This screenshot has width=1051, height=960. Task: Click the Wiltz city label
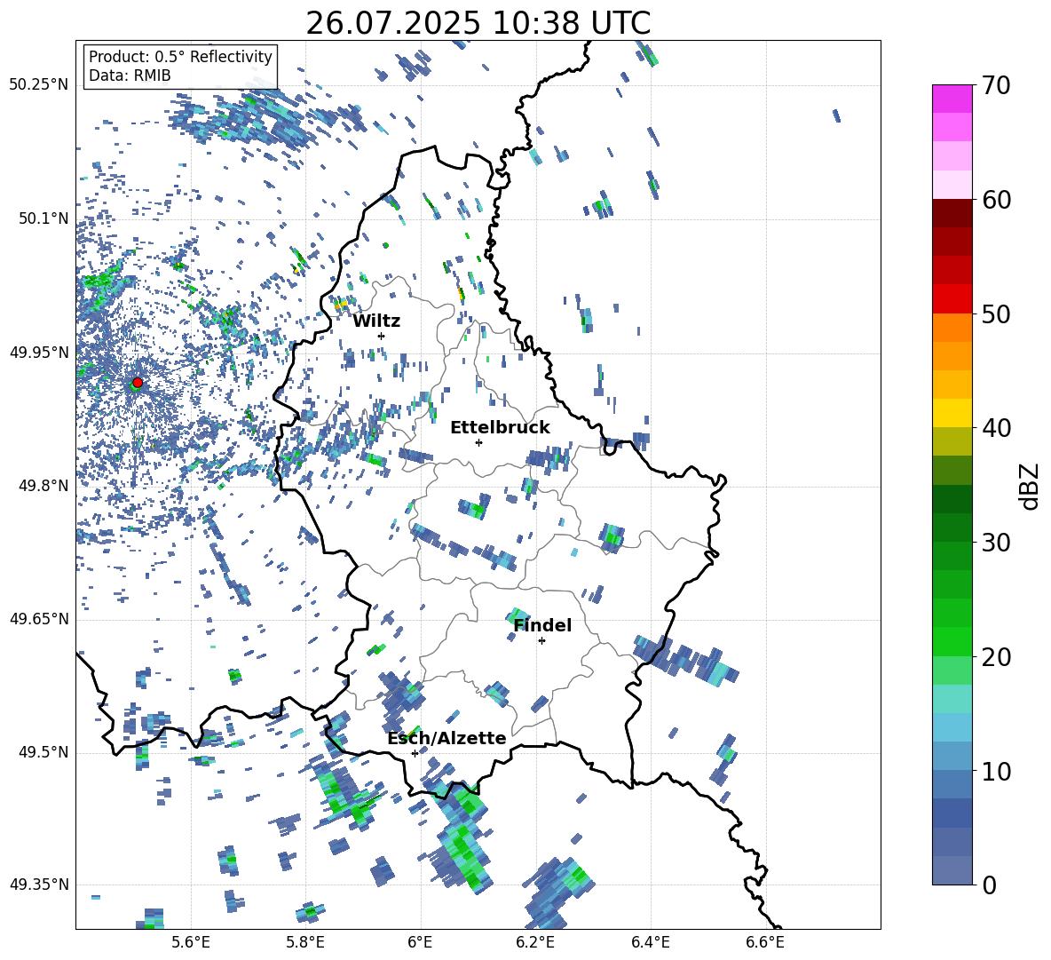(376, 321)
